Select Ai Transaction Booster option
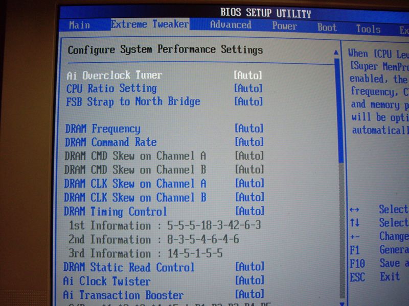Image resolution: width=409 pixels, height=306 pixels. point(123,295)
